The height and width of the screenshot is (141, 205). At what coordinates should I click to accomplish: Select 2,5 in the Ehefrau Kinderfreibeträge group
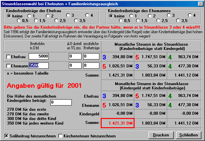58,21
